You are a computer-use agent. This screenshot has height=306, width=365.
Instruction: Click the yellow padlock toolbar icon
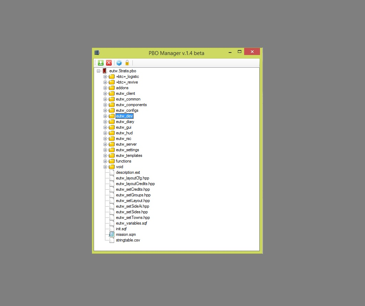coord(127,63)
